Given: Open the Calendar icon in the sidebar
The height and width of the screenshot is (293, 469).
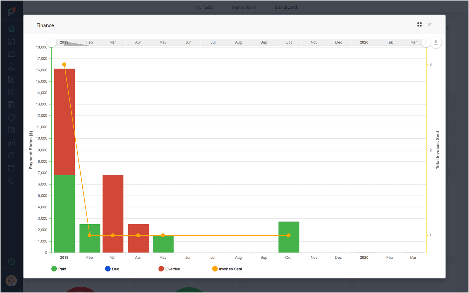Looking at the screenshot, I should 11,168.
